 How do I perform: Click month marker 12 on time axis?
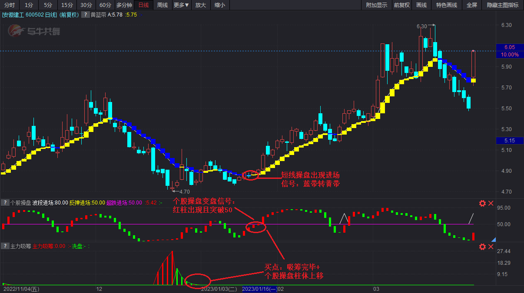[99, 289]
